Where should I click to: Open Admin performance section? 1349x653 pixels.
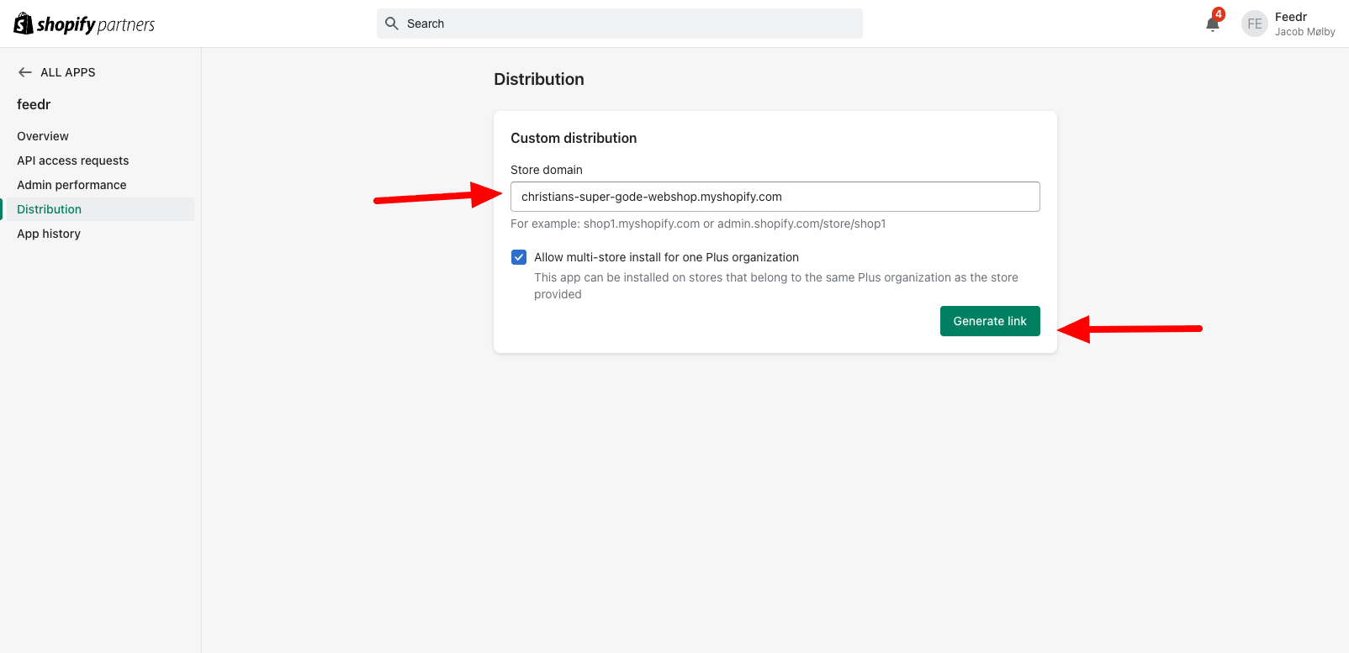71,185
